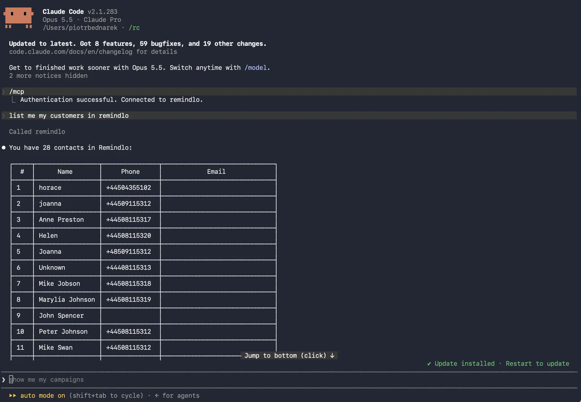Click the 'Marylia Johnson' name cell
Image resolution: width=581 pixels, height=402 pixels.
click(x=67, y=300)
